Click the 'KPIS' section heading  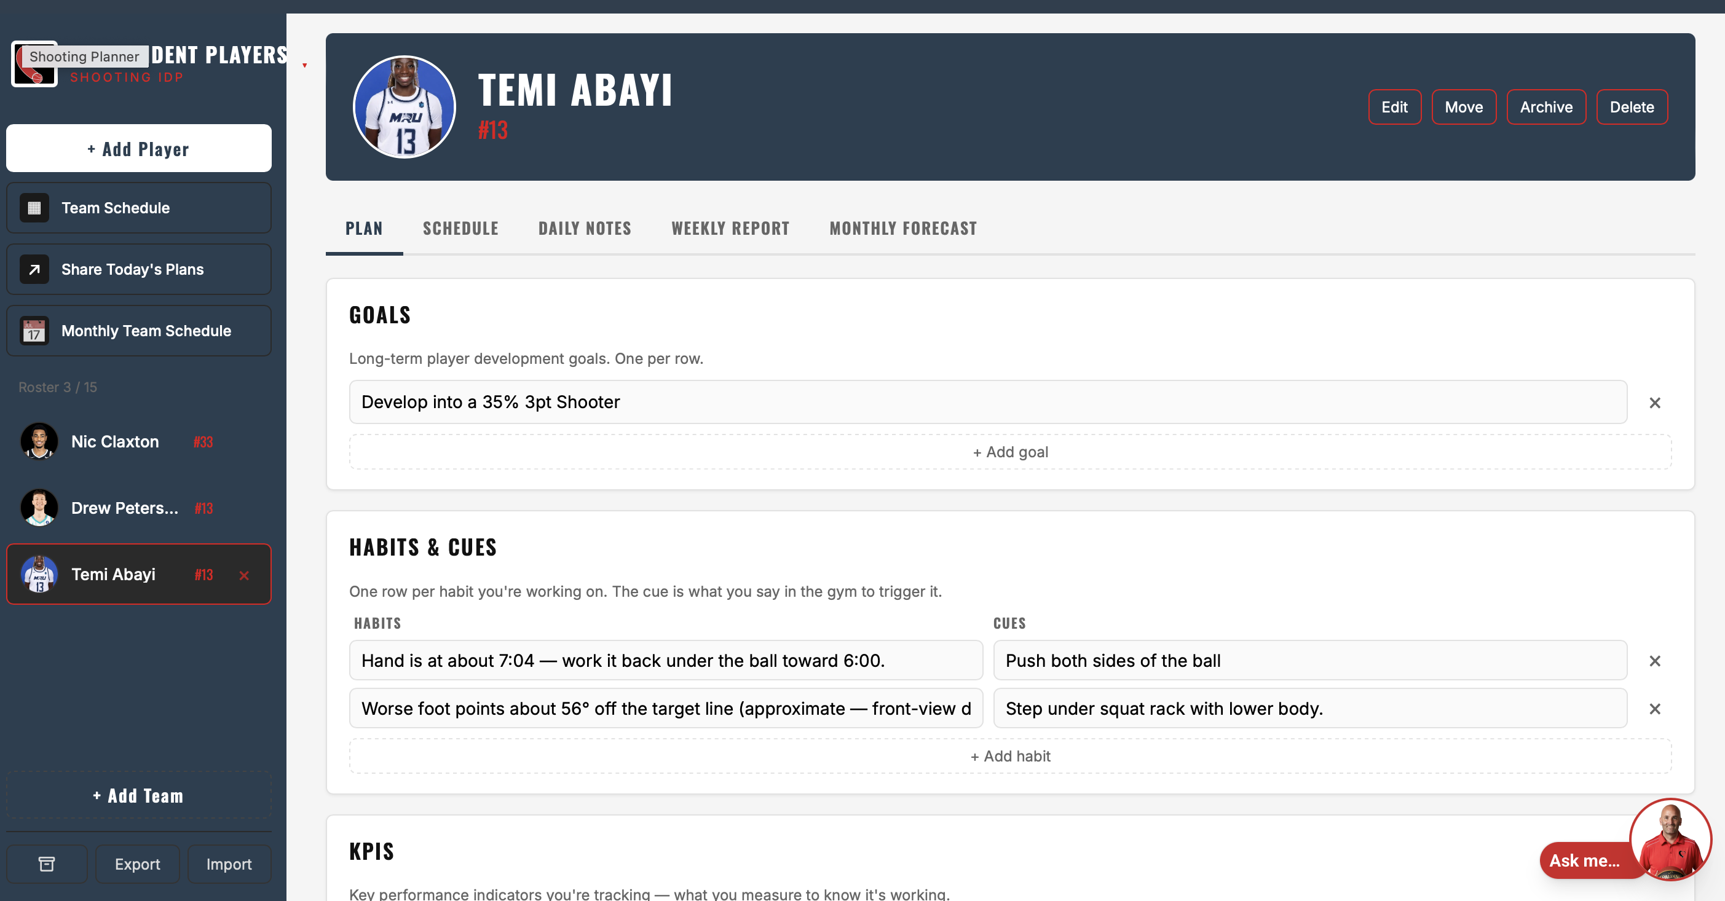[372, 851]
